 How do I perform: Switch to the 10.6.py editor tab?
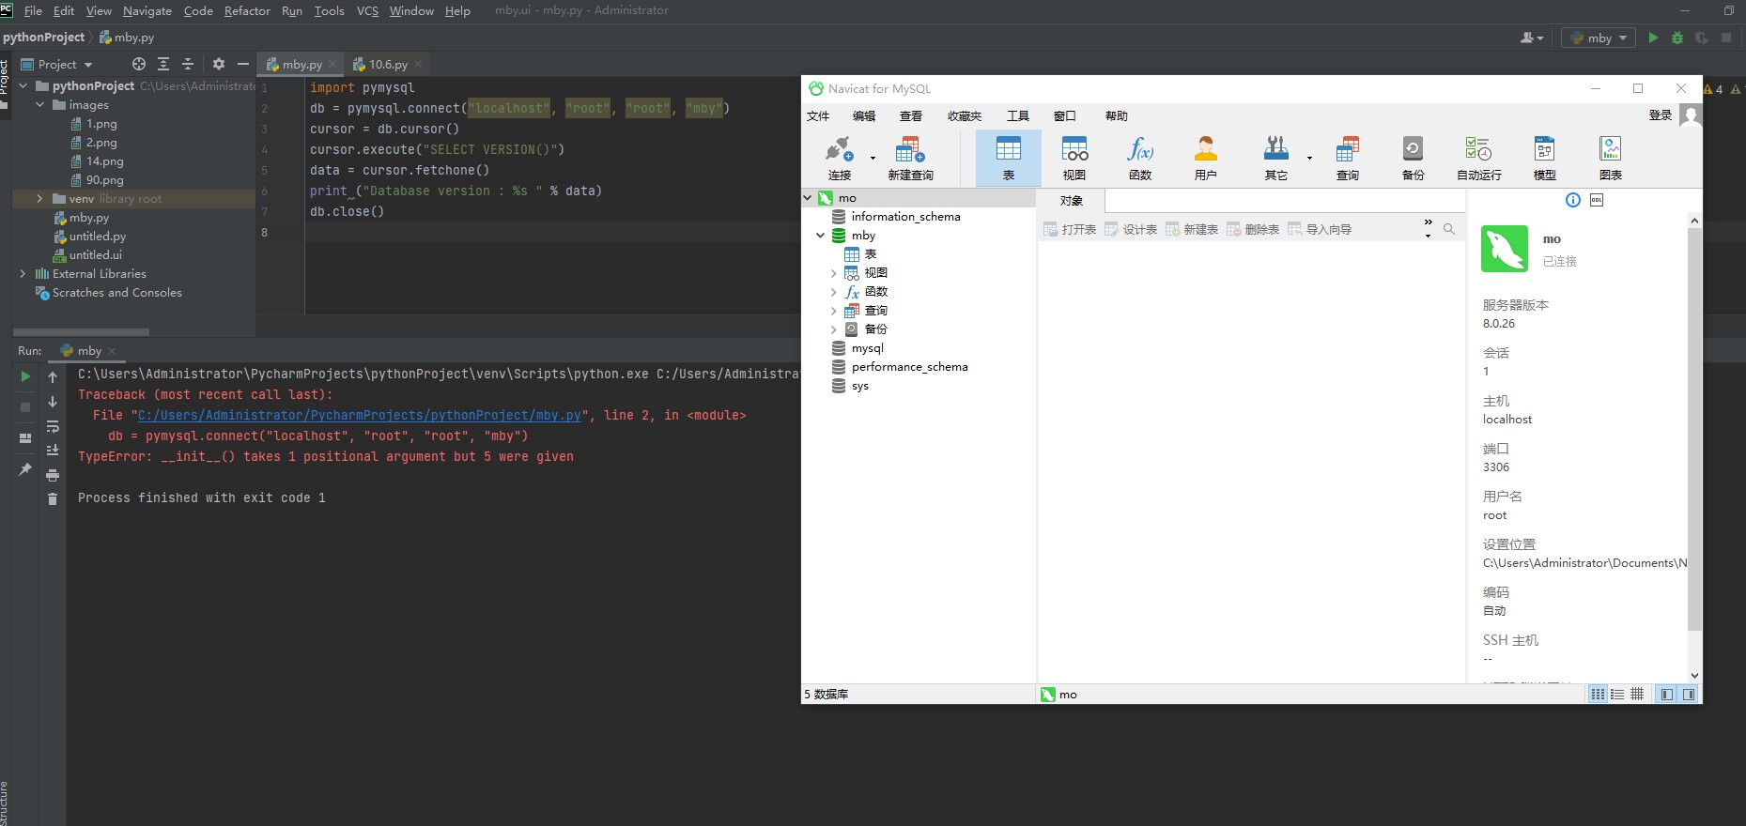388,64
